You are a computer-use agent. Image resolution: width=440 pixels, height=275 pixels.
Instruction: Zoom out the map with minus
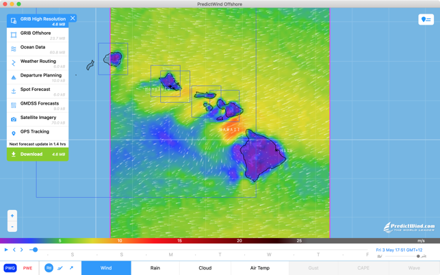click(12, 226)
